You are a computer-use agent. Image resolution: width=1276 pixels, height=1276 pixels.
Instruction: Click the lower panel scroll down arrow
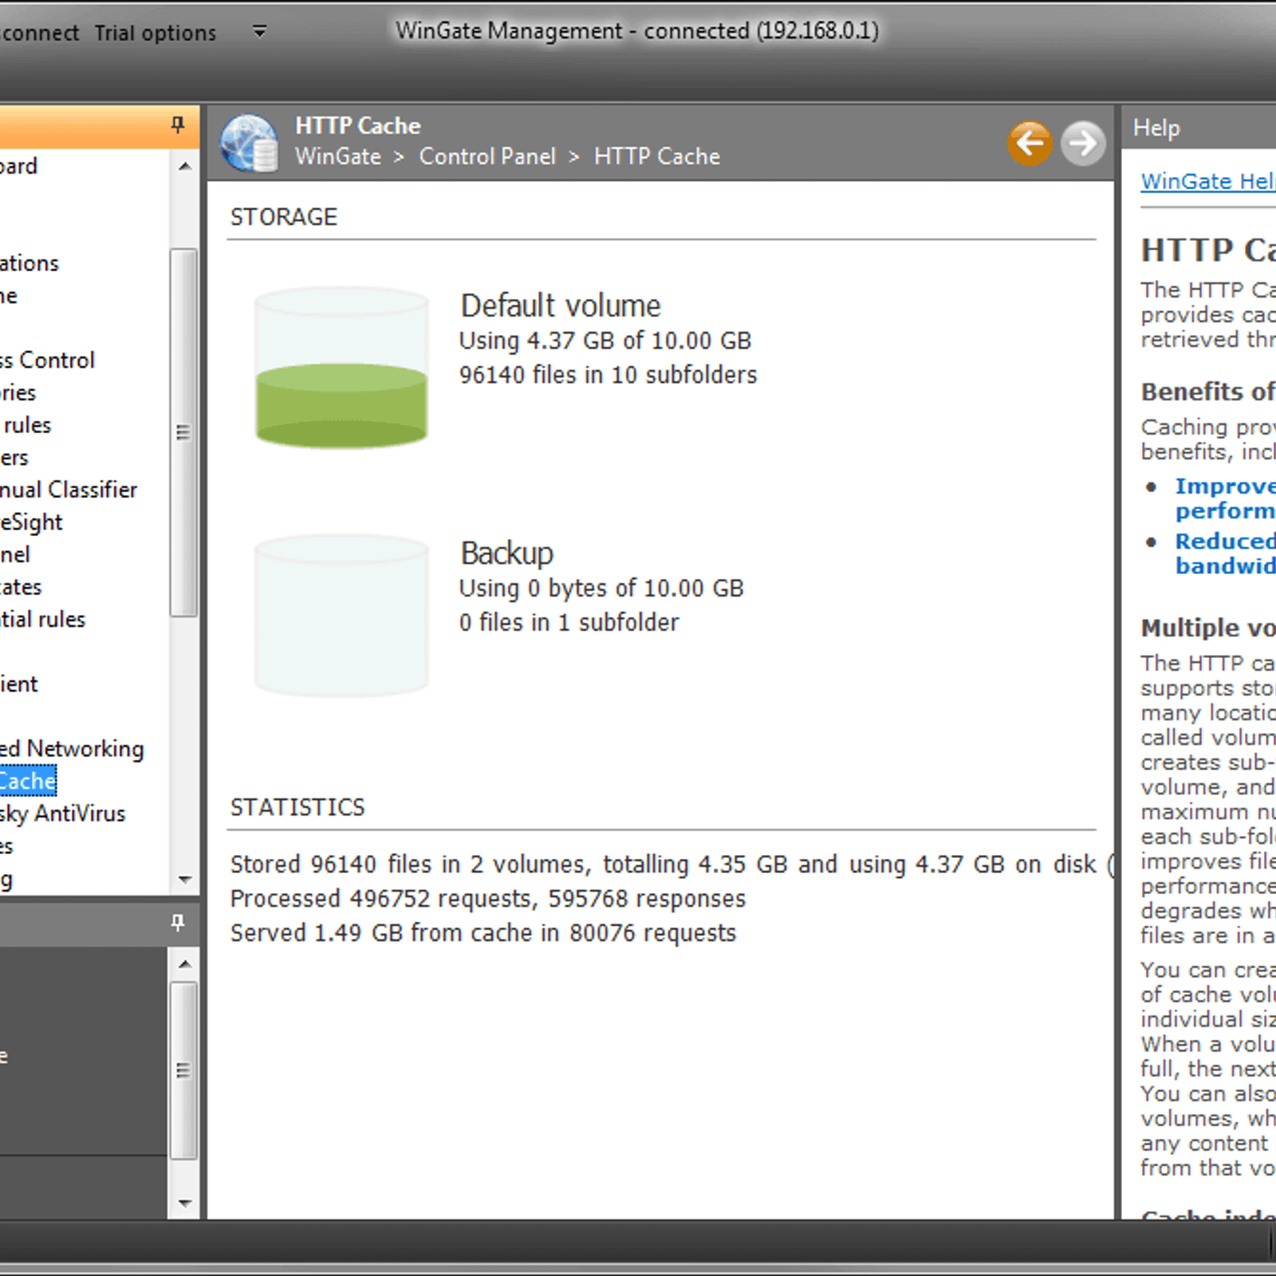pos(185,1203)
